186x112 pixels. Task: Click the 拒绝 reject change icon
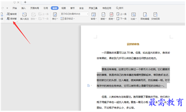111,14
